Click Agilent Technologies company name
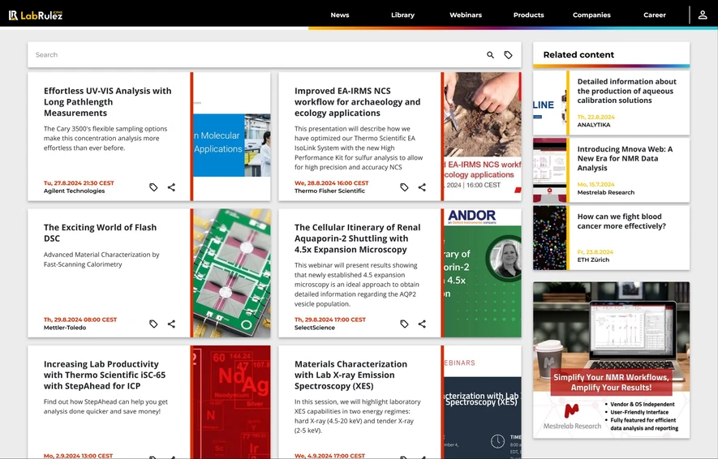Viewport: 718px width, 459px height. coord(74,191)
